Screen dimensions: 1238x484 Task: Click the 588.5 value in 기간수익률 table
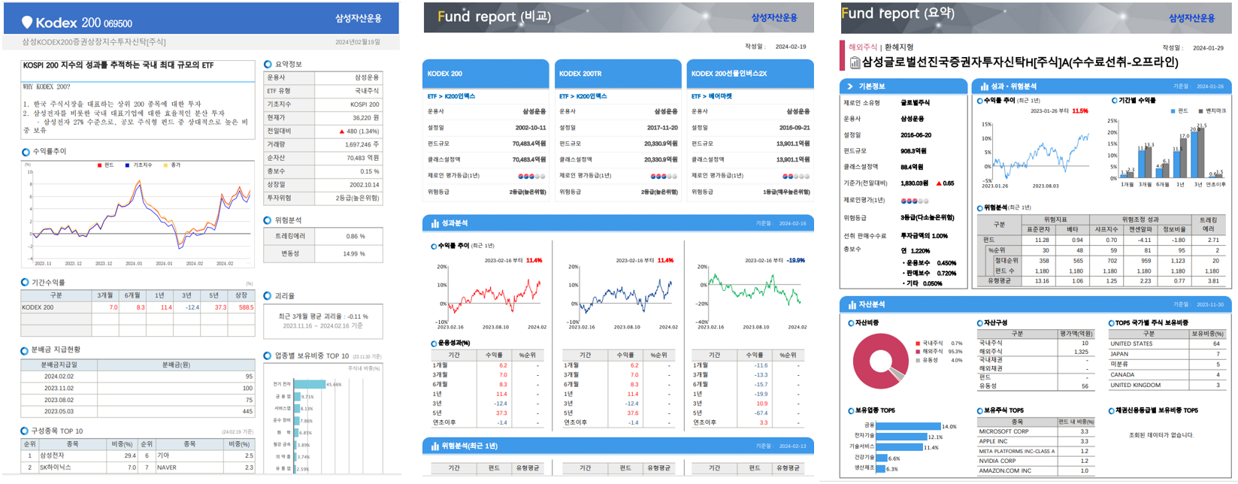point(246,307)
